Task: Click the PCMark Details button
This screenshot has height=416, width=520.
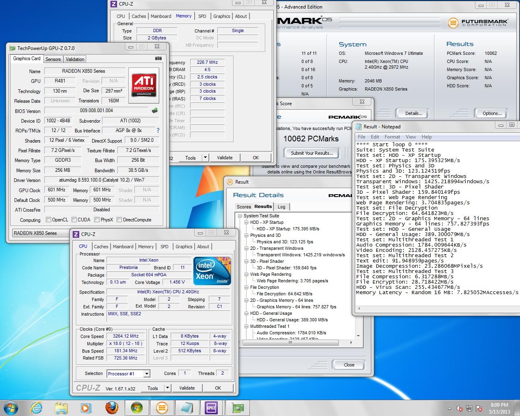Action: coord(414,113)
